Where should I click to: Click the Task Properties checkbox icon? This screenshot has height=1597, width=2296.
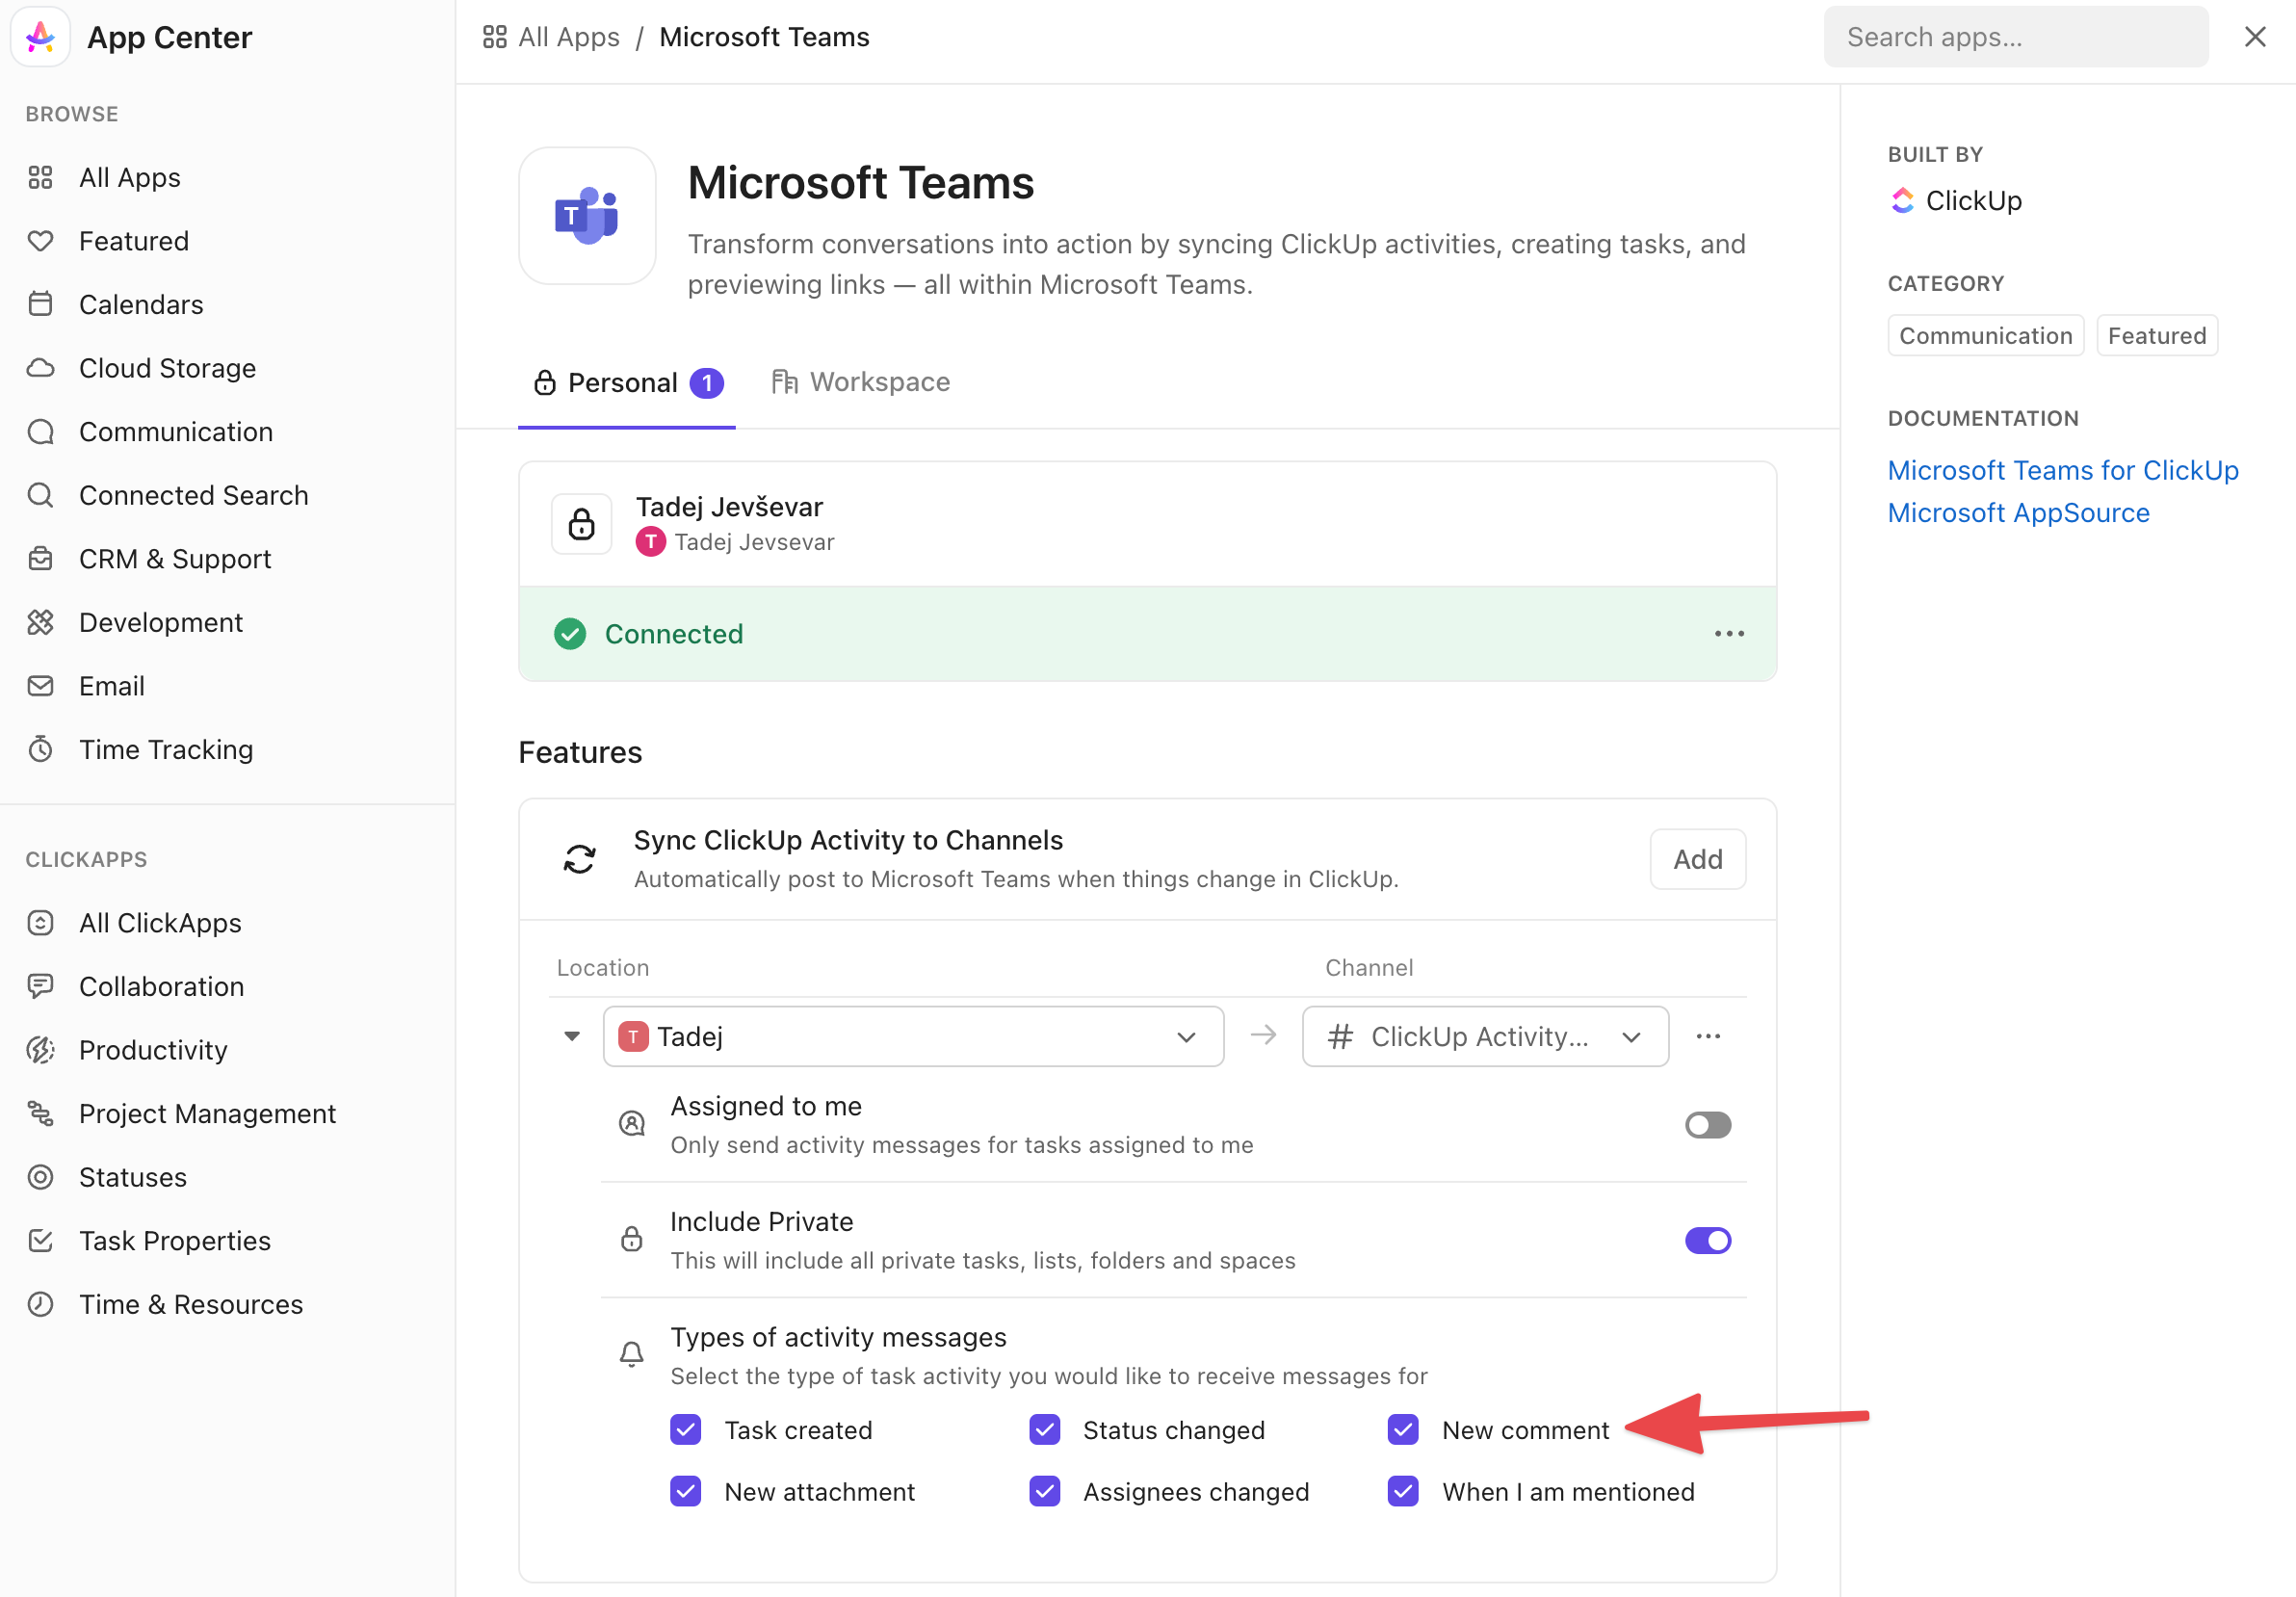tap(40, 1240)
